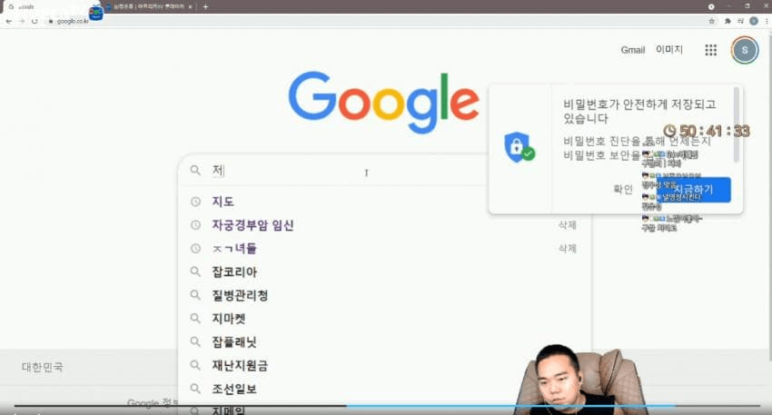Bookmark this page with the star icon
This screenshot has height=415, width=772.
[711, 21]
